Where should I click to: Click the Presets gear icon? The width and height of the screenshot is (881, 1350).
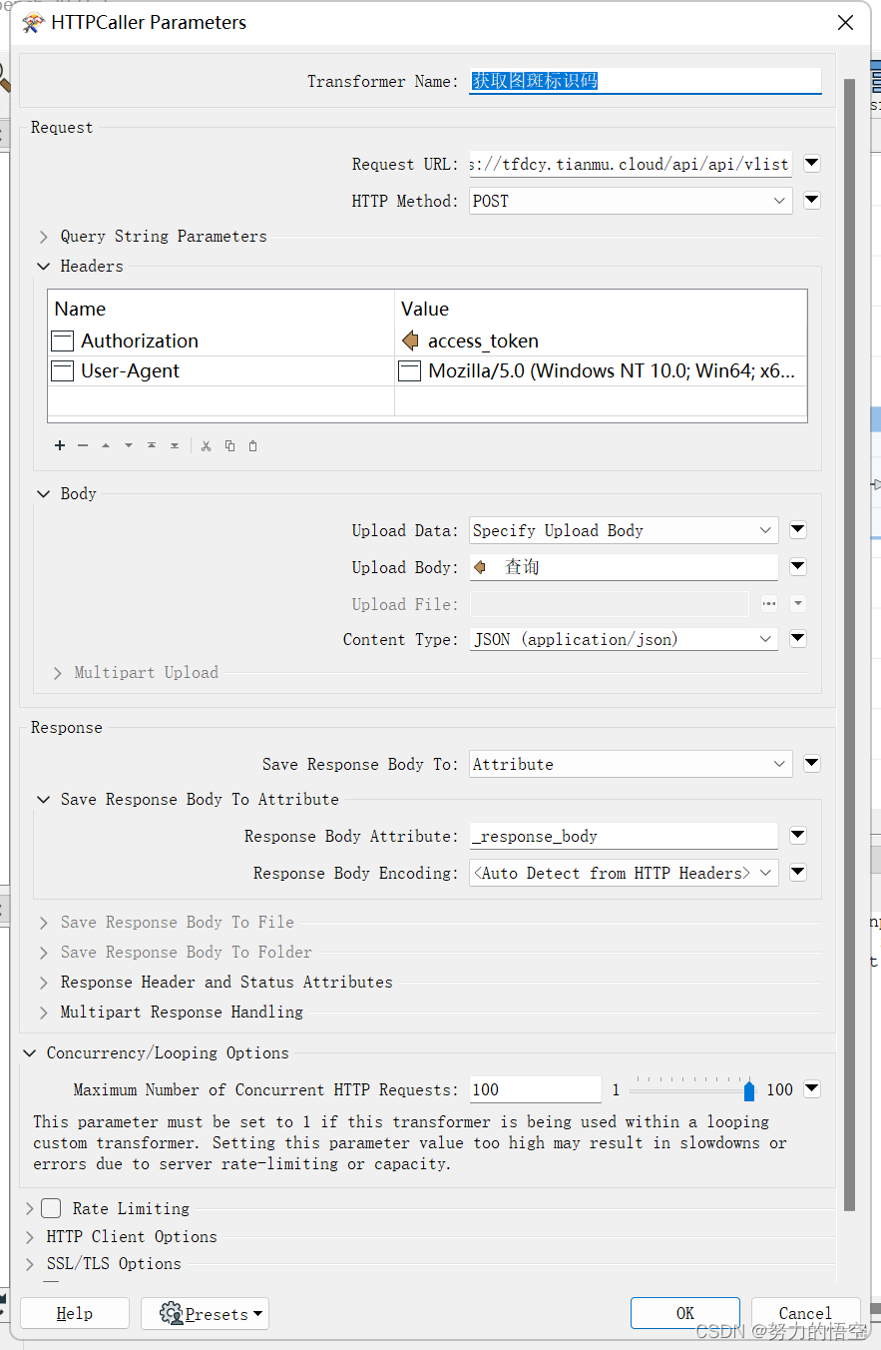tap(172, 1313)
